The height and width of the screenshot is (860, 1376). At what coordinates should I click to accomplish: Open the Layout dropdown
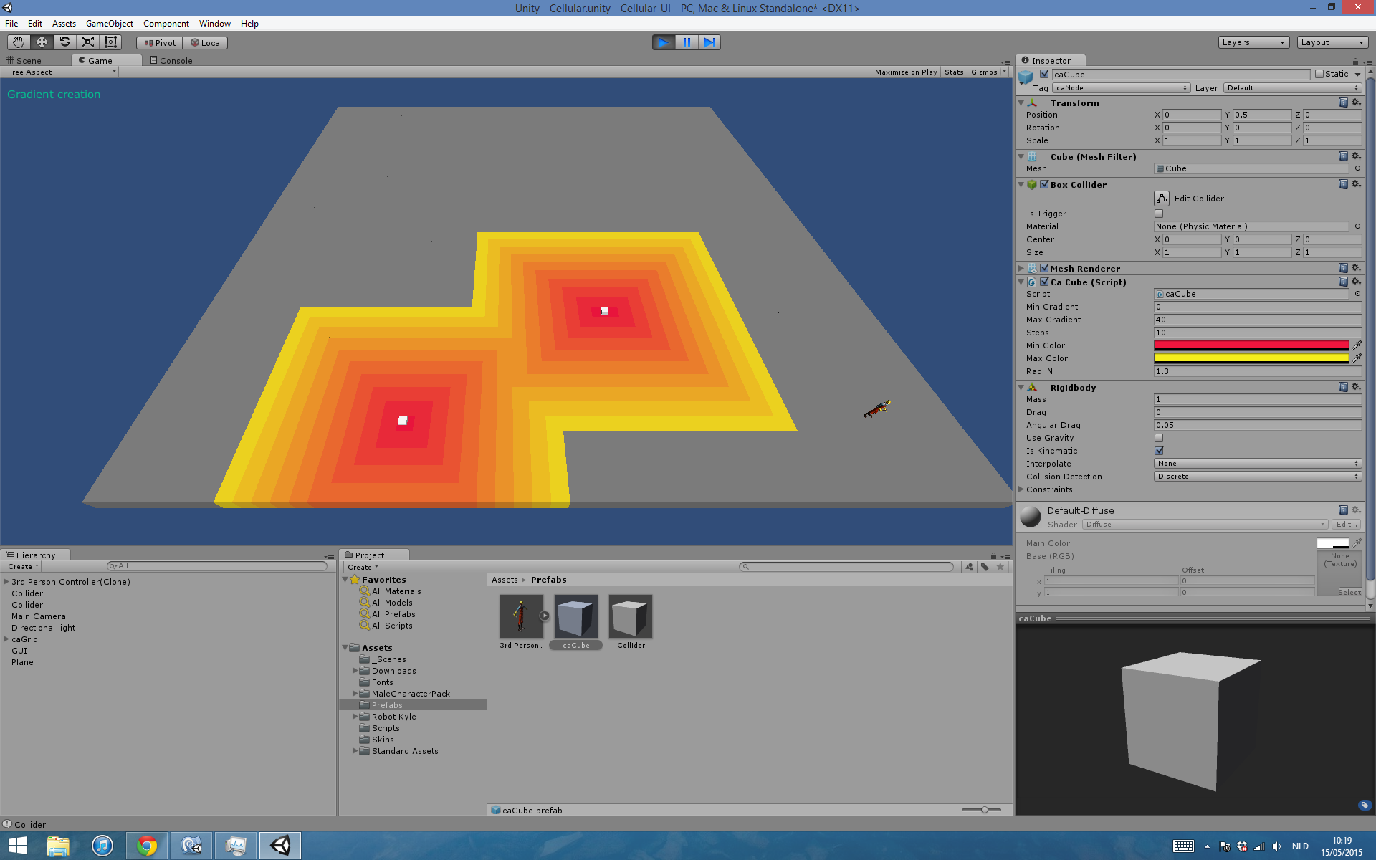click(1332, 42)
